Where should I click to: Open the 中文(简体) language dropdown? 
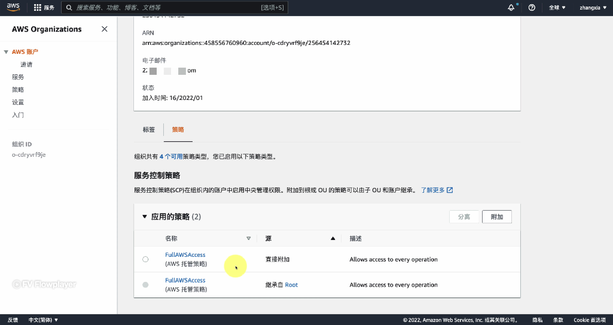[43, 320]
